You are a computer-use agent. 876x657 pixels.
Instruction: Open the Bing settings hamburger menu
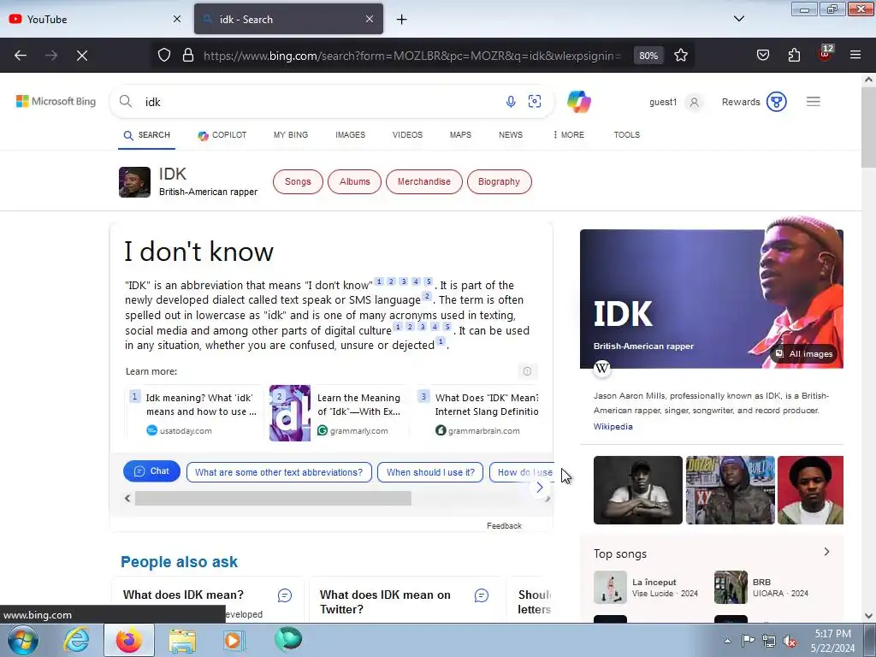[x=814, y=102]
